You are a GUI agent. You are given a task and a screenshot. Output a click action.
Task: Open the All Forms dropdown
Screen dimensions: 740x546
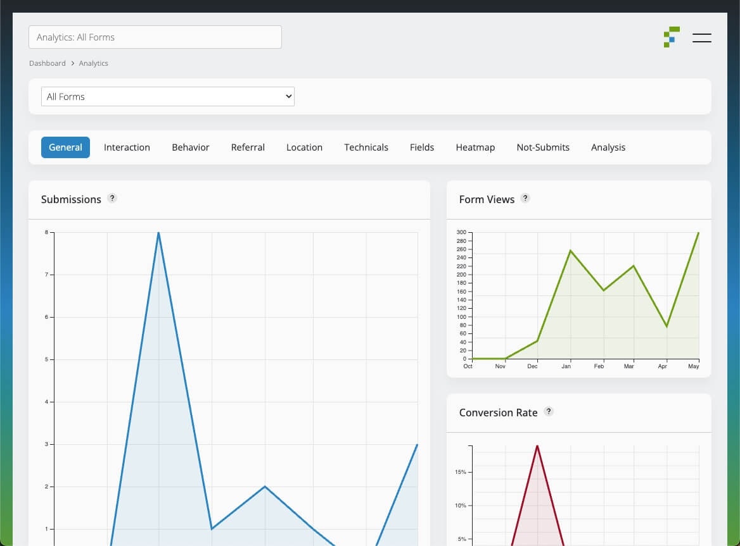(x=167, y=97)
